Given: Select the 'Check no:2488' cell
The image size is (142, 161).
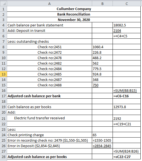Looking at the screenshot, I should [x=49, y=85].
